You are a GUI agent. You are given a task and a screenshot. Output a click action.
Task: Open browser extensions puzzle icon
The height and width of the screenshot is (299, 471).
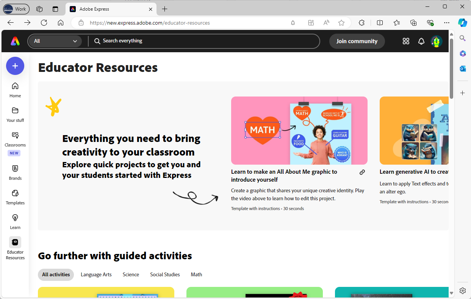[x=361, y=23]
